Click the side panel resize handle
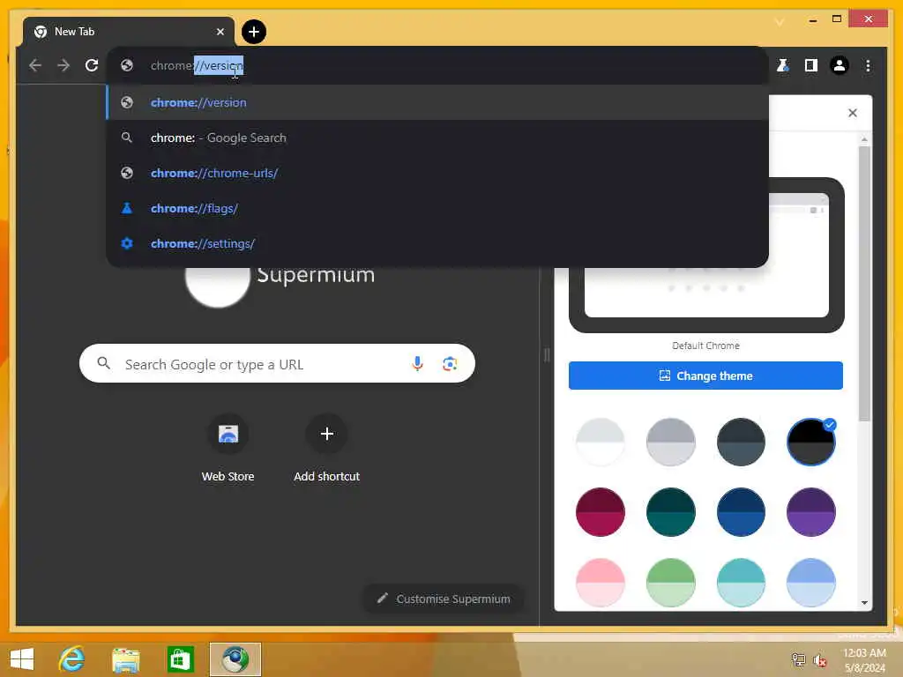The width and height of the screenshot is (903, 677). (547, 354)
